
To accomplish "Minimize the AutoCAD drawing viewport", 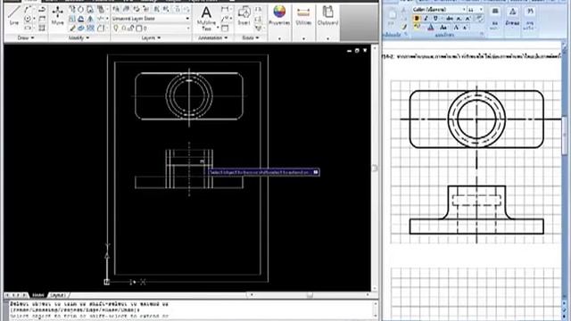I will 349,51.
